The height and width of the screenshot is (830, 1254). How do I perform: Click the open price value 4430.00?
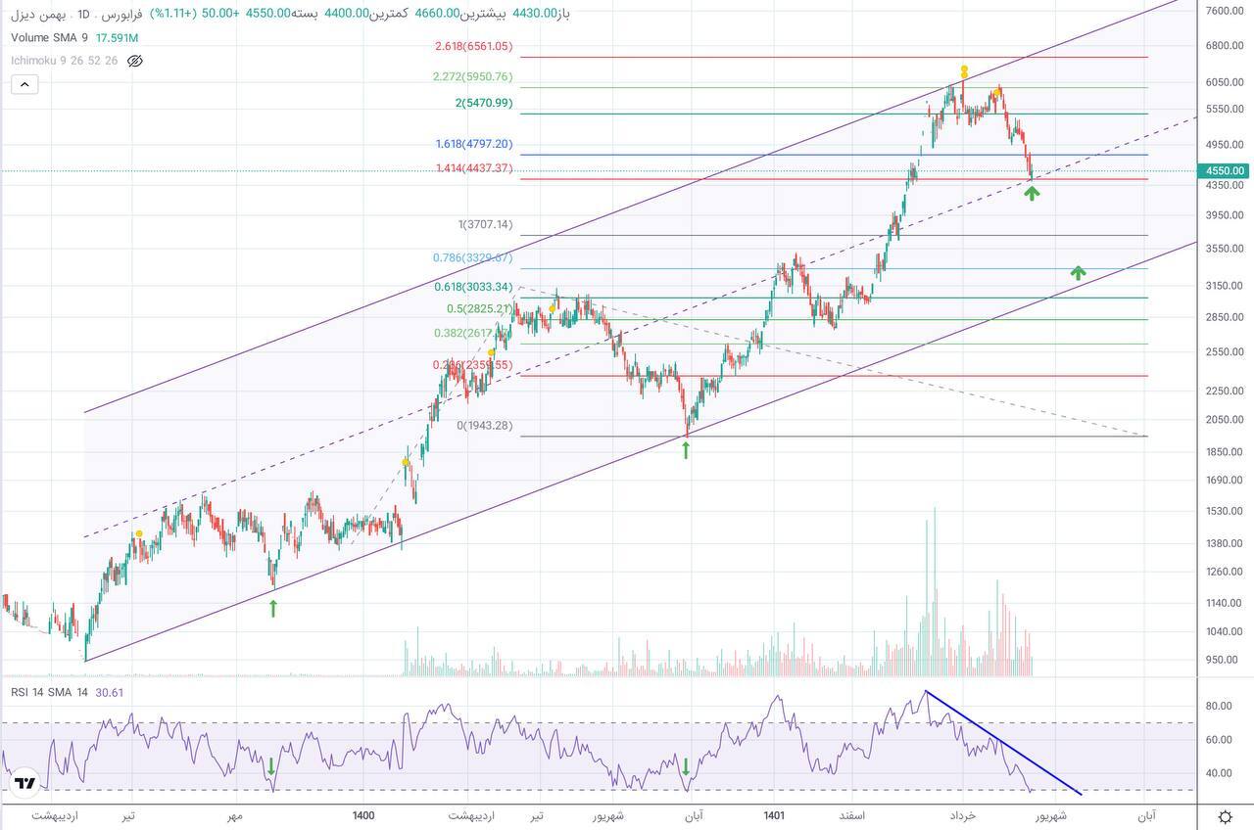point(534,14)
